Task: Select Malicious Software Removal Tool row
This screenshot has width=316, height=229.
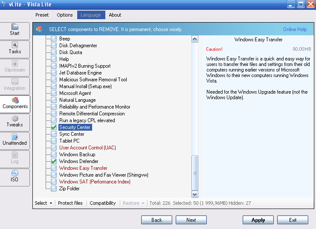Action: pyautogui.click(x=93, y=80)
